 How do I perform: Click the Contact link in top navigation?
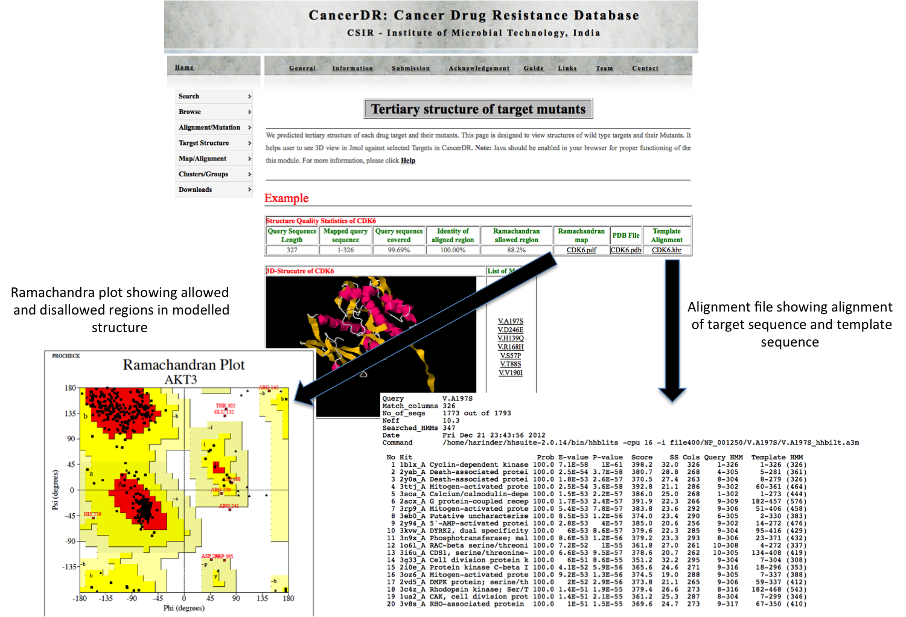645,68
